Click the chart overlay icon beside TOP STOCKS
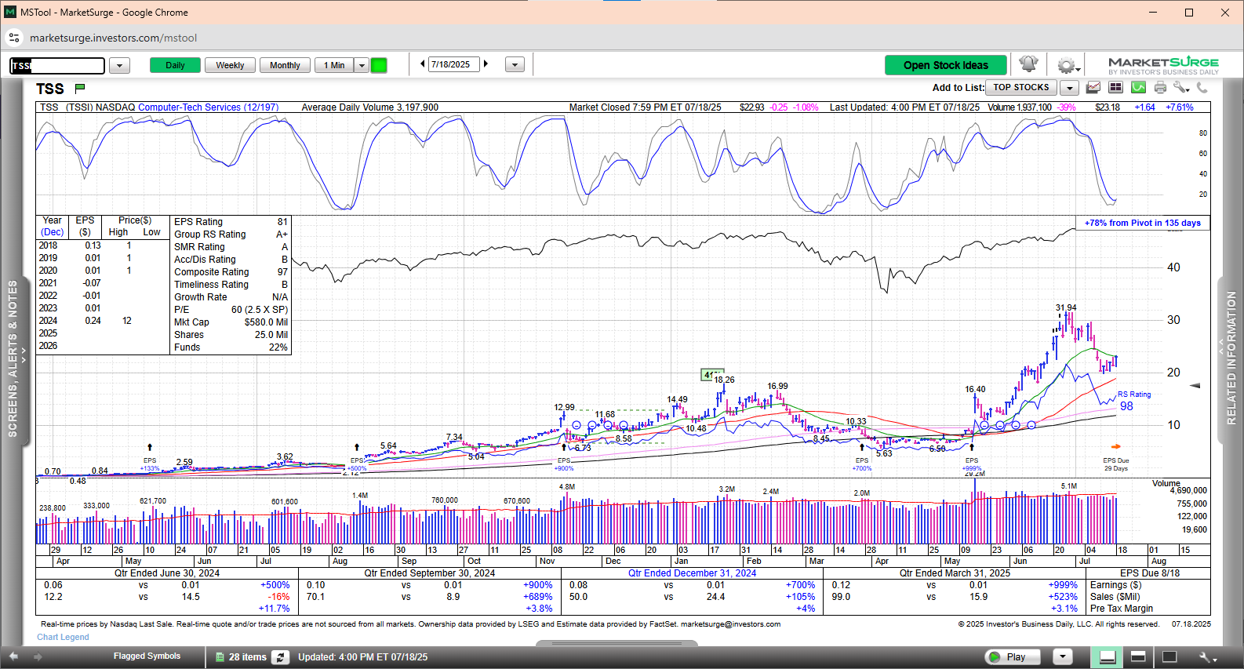1244x669 pixels. click(1093, 88)
